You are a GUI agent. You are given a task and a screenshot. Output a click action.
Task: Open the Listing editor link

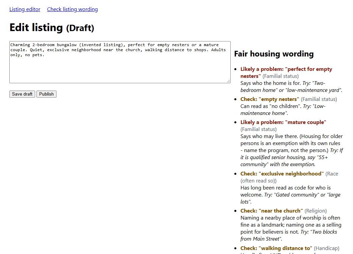pos(25,9)
